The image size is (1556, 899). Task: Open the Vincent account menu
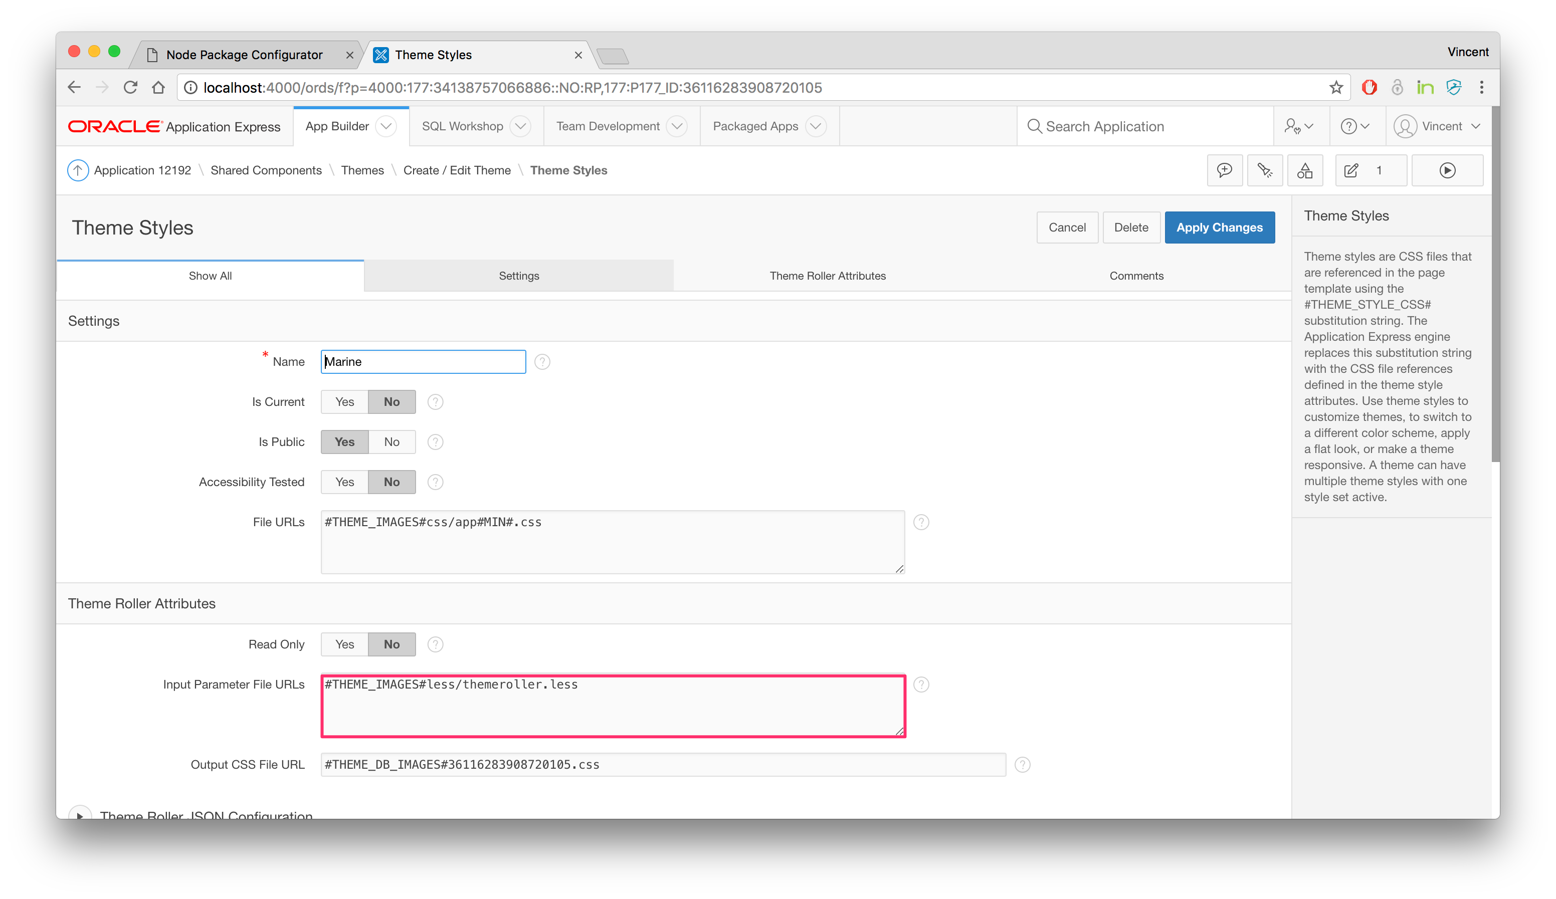point(1438,126)
